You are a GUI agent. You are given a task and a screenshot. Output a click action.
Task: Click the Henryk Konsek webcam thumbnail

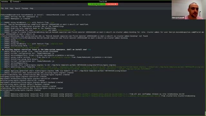189,10
